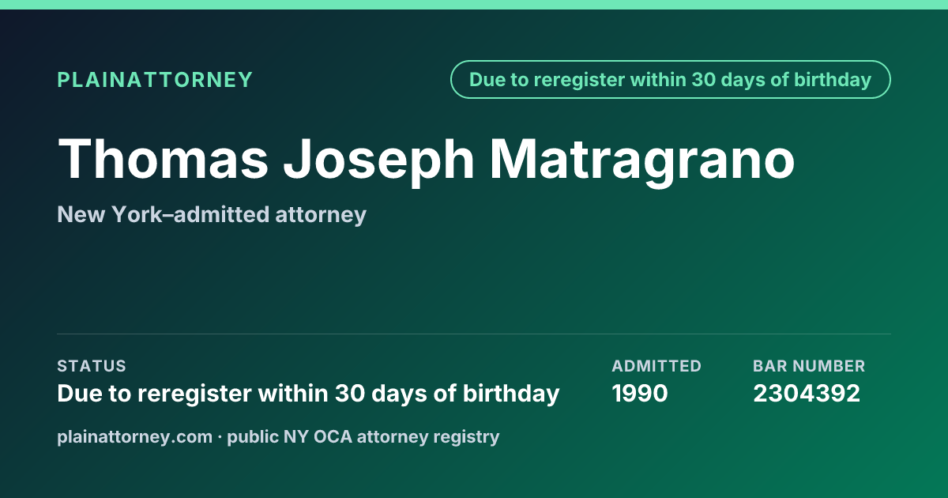Click the 'Due to reregister' value under STATUS
This screenshot has height=498, width=948.
308,393
